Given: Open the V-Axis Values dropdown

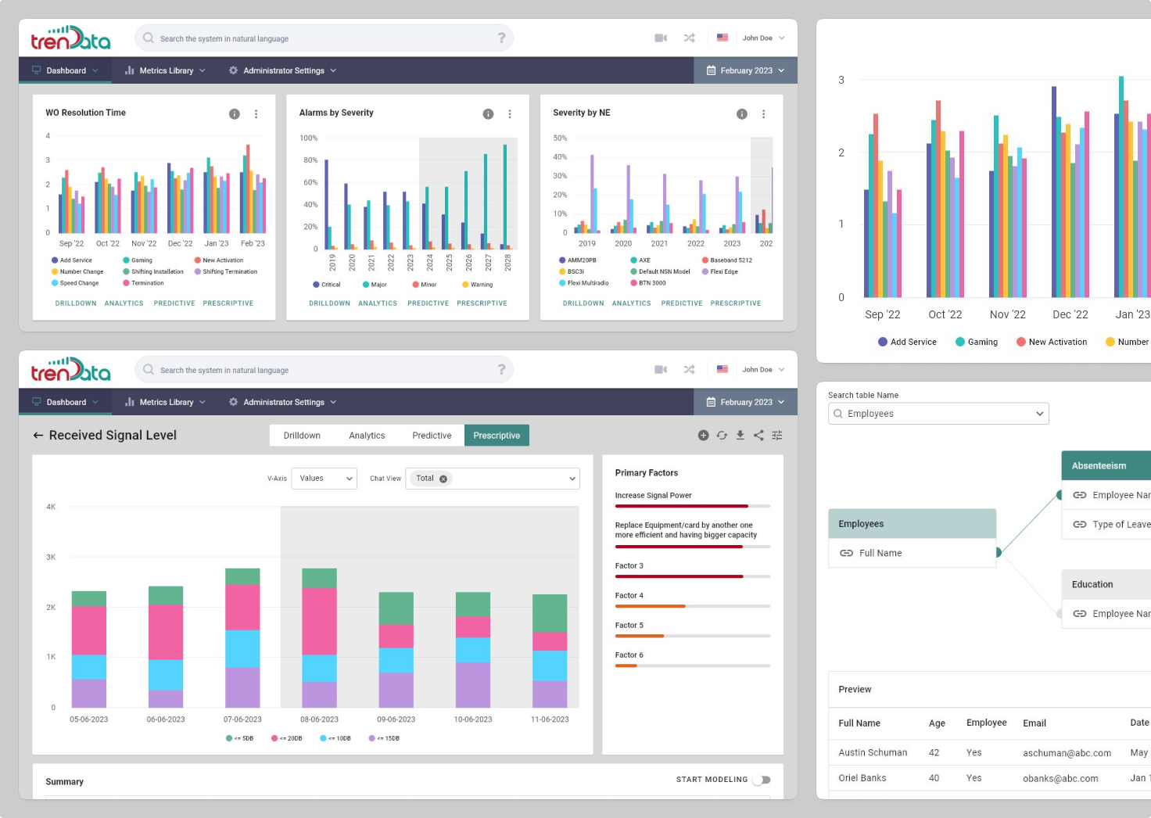Looking at the screenshot, I should pyautogui.click(x=324, y=479).
